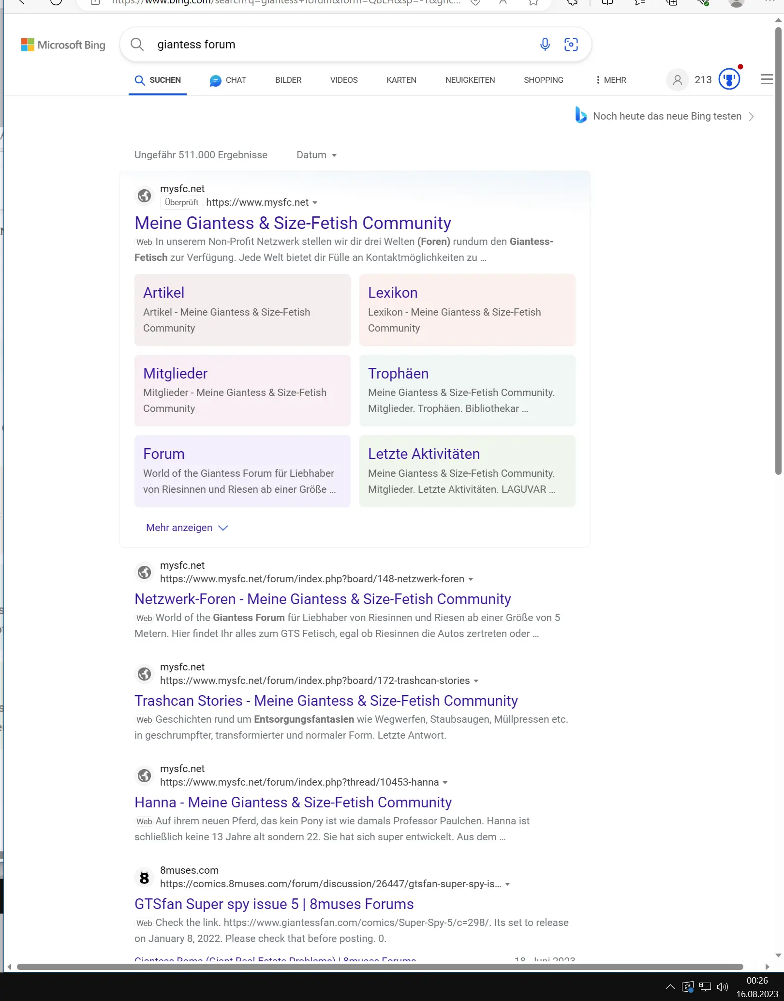Click the Ungefähr 511.000 Ergebnisse text
Viewport: 784px width, 1001px height.
click(x=201, y=155)
